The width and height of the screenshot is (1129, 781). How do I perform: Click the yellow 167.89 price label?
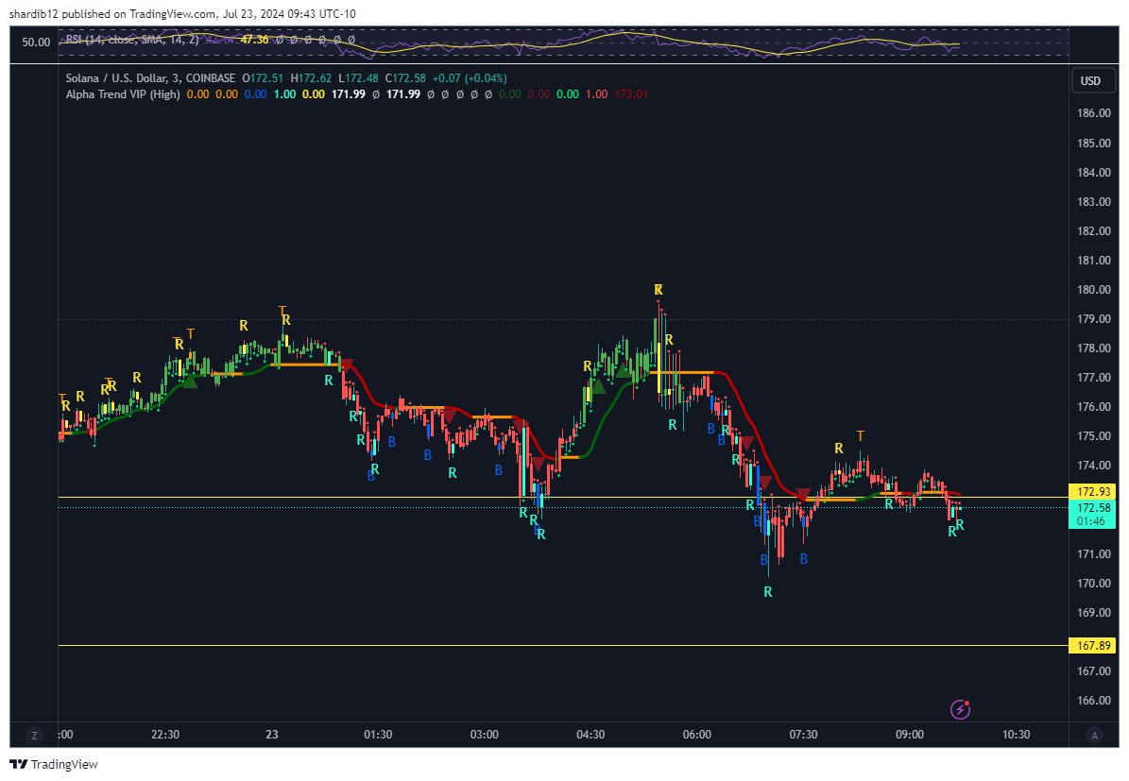coord(1093,646)
